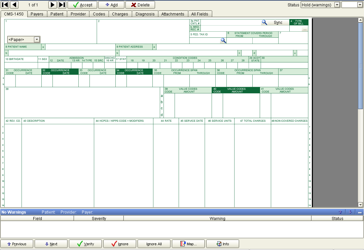The width and height of the screenshot is (364, 250).
Task: Advance to the next claim with the arrow icon
Action: (53, 5)
